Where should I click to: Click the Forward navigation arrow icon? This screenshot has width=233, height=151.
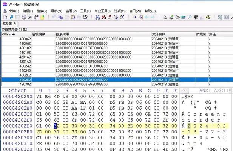click(x=153, y=17)
